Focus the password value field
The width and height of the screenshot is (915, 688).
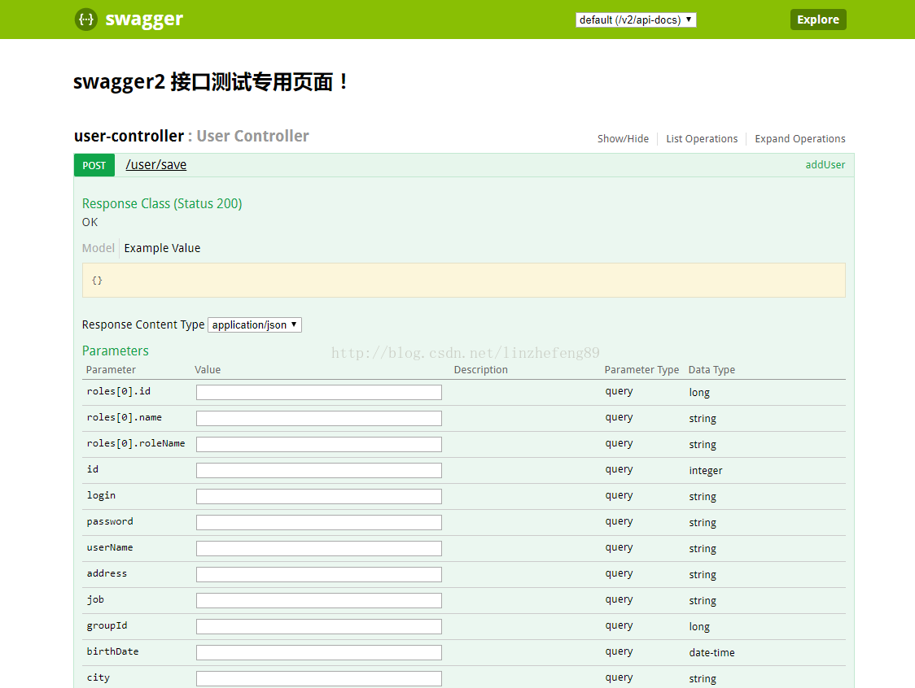318,522
